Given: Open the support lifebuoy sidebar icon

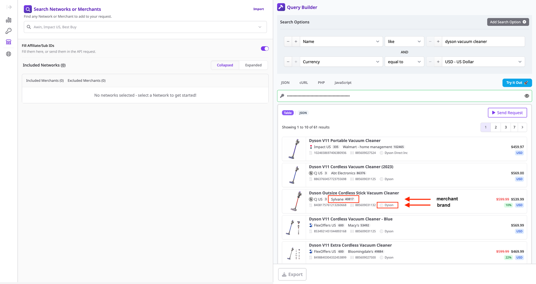Looking at the screenshot, I should click(9, 54).
